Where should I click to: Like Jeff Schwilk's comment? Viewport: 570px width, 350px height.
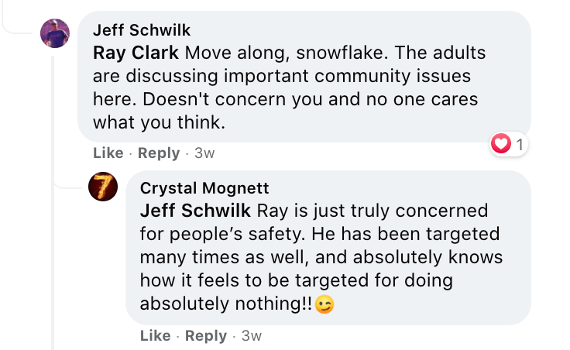point(108,153)
